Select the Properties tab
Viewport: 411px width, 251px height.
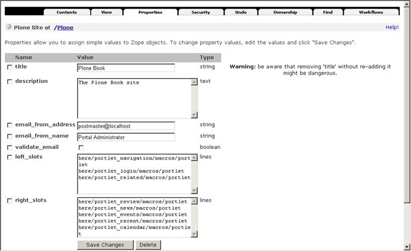coord(150,12)
